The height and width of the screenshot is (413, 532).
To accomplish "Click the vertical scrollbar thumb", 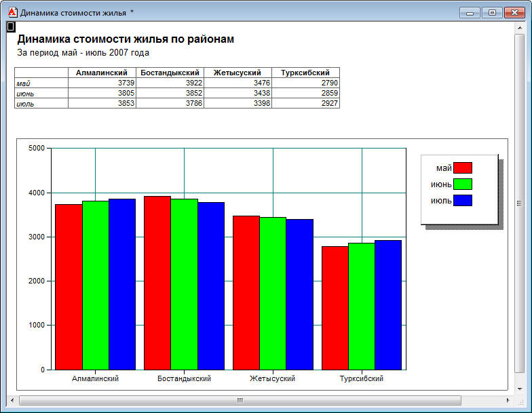I will click(x=520, y=203).
